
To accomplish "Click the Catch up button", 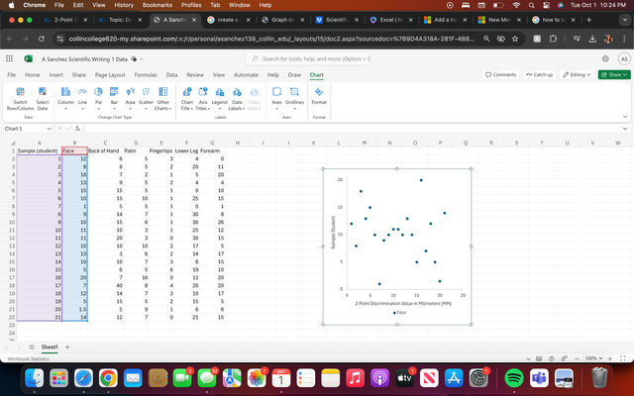I will pyautogui.click(x=539, y=75).
